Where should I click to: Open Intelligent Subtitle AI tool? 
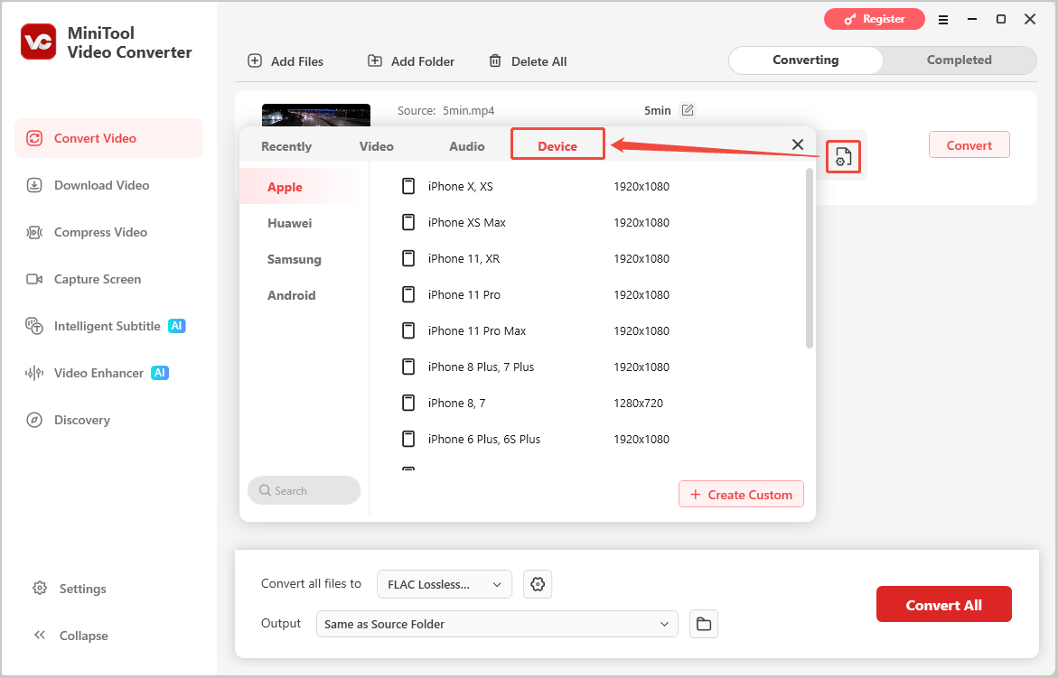108,326
